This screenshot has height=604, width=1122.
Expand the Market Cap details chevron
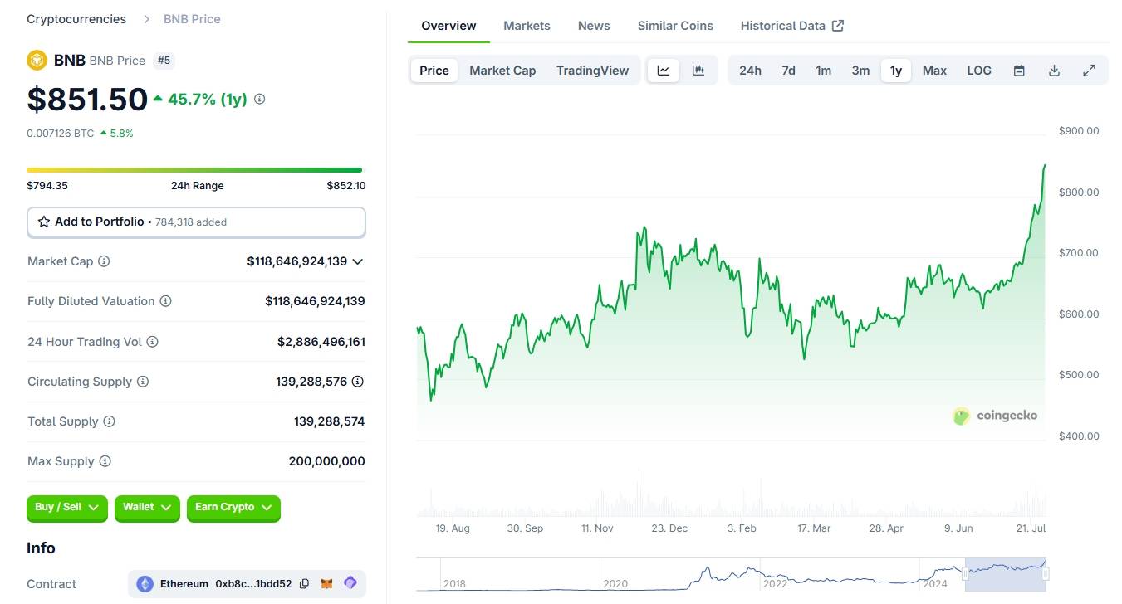[x=357, y=261]
